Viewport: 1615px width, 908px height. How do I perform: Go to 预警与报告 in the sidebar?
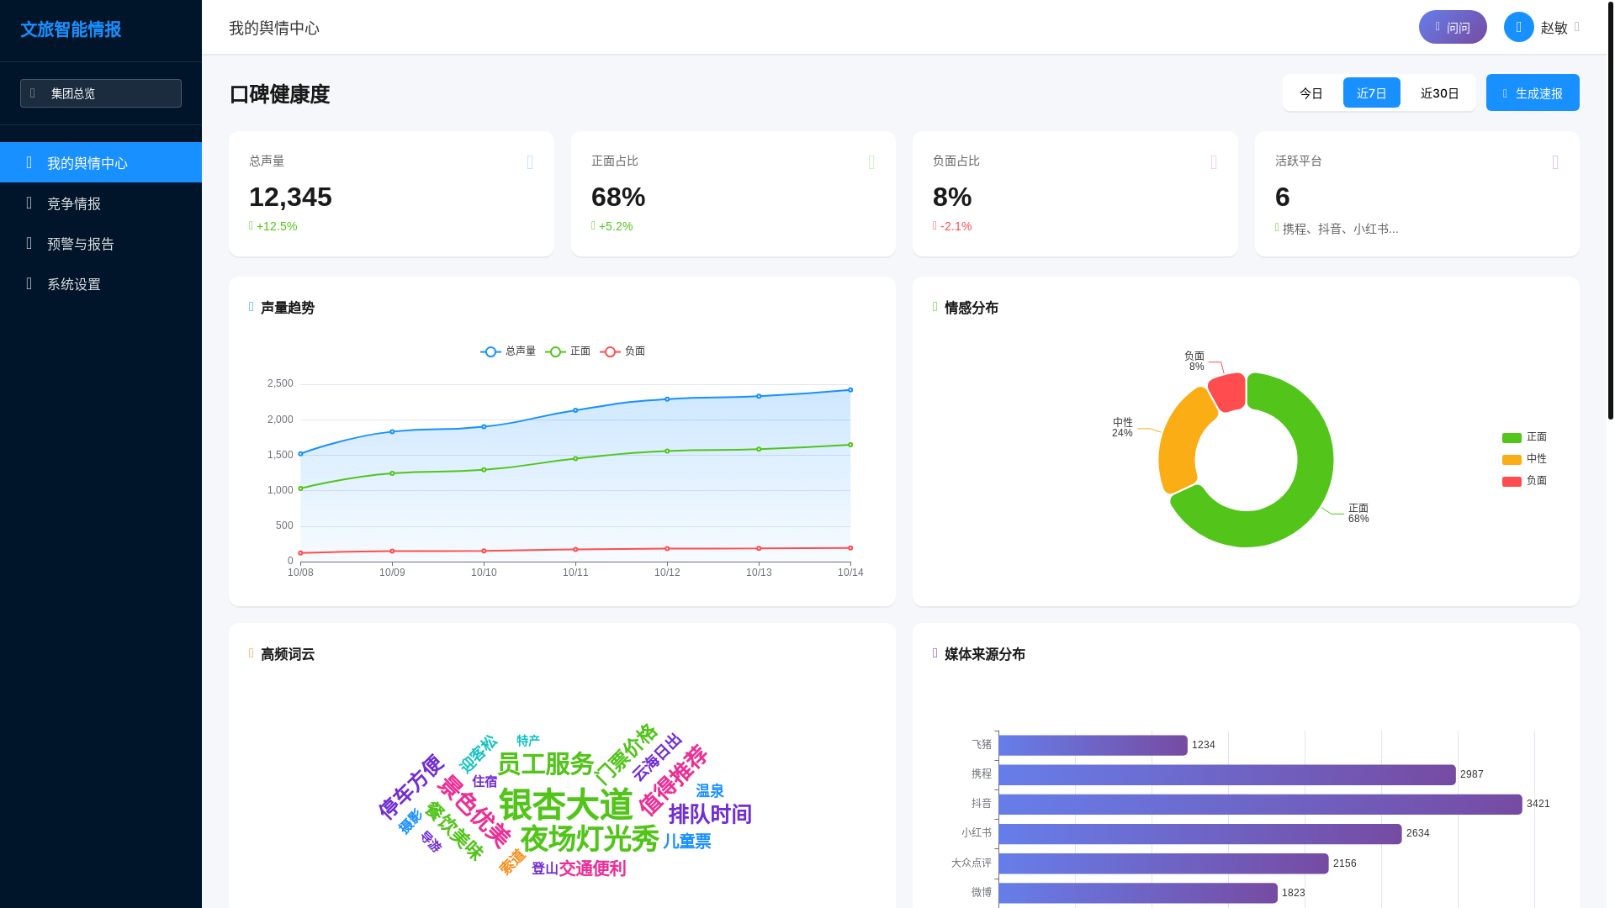[x=101, y=243]
